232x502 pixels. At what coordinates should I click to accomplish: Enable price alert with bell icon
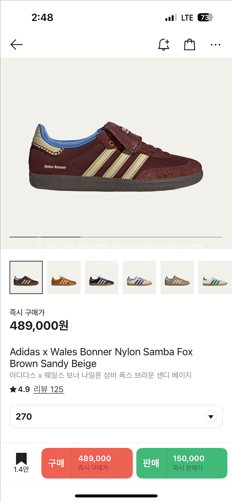(164, 45)
